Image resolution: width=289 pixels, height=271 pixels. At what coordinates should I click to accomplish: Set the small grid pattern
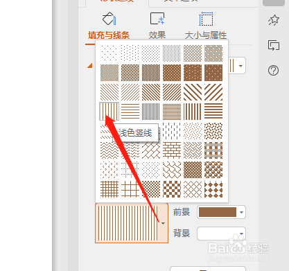tap(110, 189)
